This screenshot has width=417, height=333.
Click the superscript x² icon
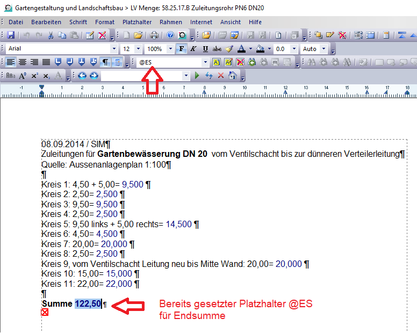pyautogui.click(x=34, y=76)
